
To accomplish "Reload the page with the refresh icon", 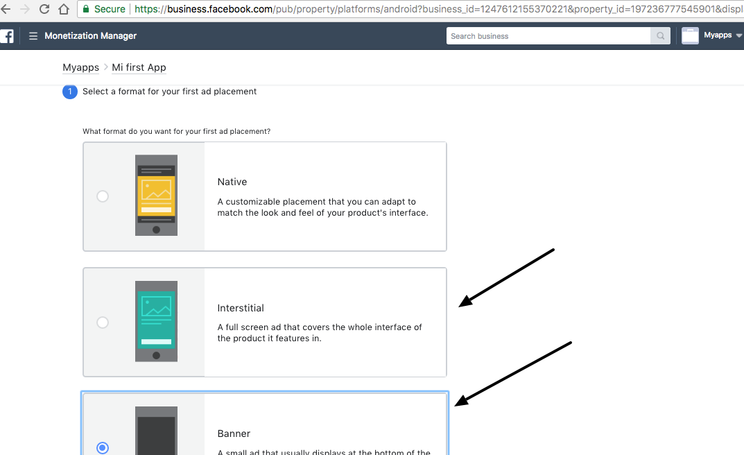I will [x=44, y=9].
